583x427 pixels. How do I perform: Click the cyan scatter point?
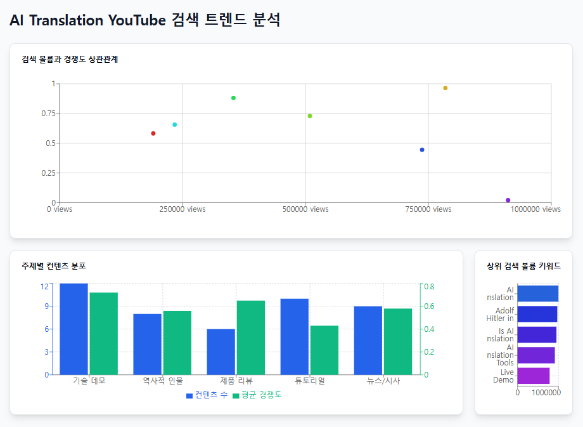pyautogui.click(x=175, y=125)
